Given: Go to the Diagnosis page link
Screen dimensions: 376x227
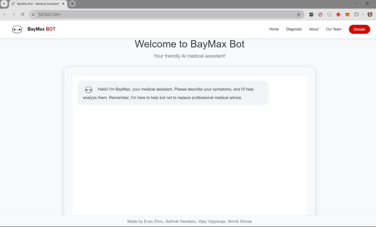Looking at the screenshot, I should coord(294,29).
